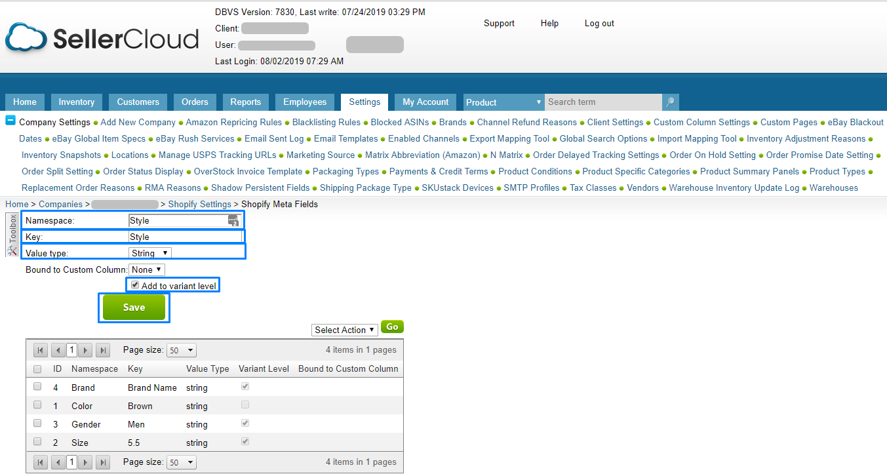The width and height of the screenshot is (887, 476).
Task: Open the My Account tab
Action: tap(425, 102)
